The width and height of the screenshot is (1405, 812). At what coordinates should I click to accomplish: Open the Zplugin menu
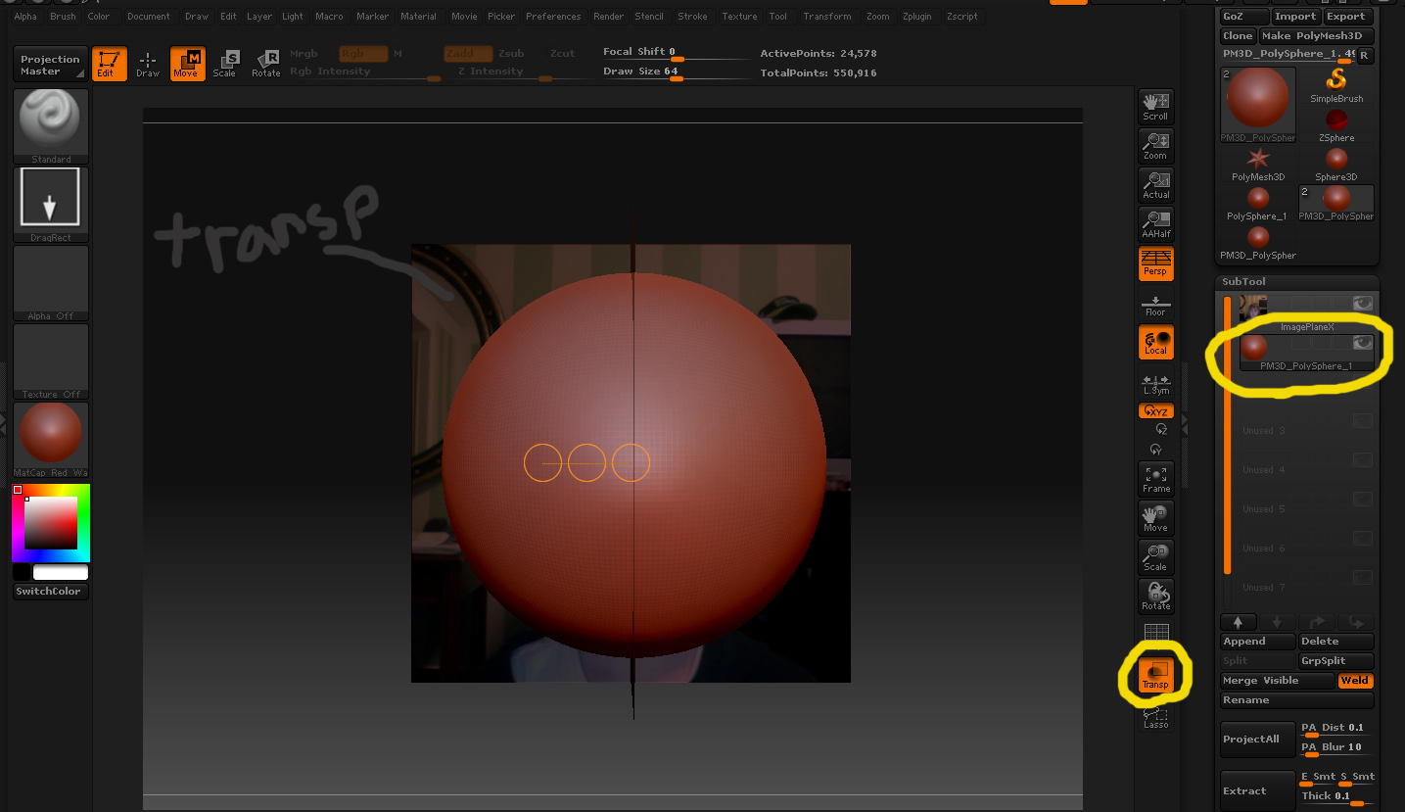[917, 17]
